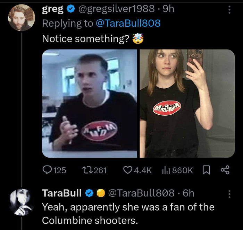Open the left attached photo
The height and width of the screenshot is (230, 243).
(x=90, y=103)
